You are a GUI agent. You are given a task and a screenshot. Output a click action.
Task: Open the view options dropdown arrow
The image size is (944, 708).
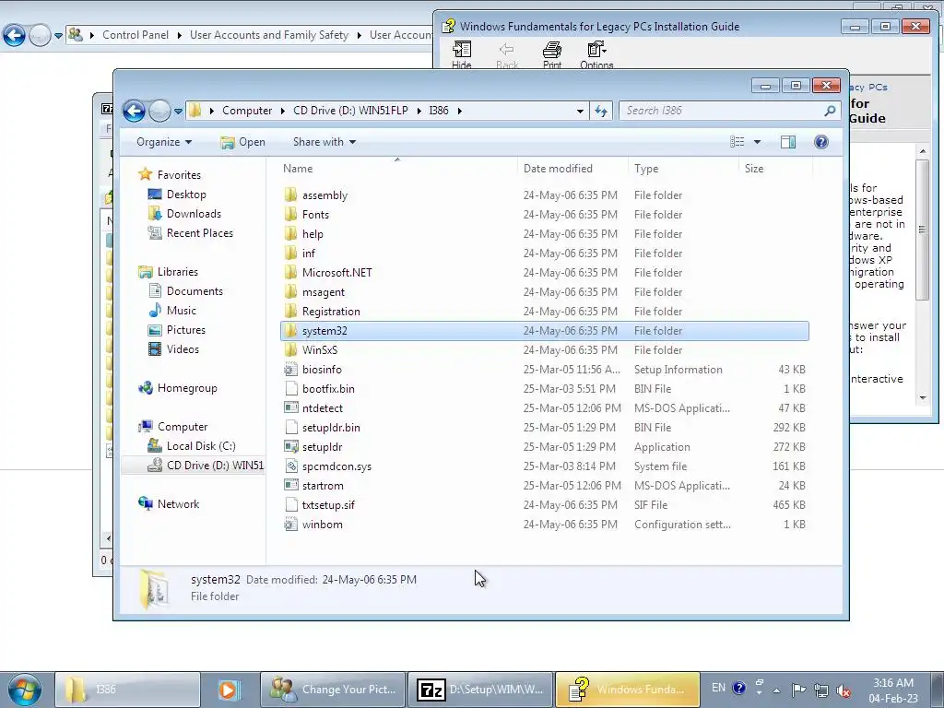click(758, 142)
